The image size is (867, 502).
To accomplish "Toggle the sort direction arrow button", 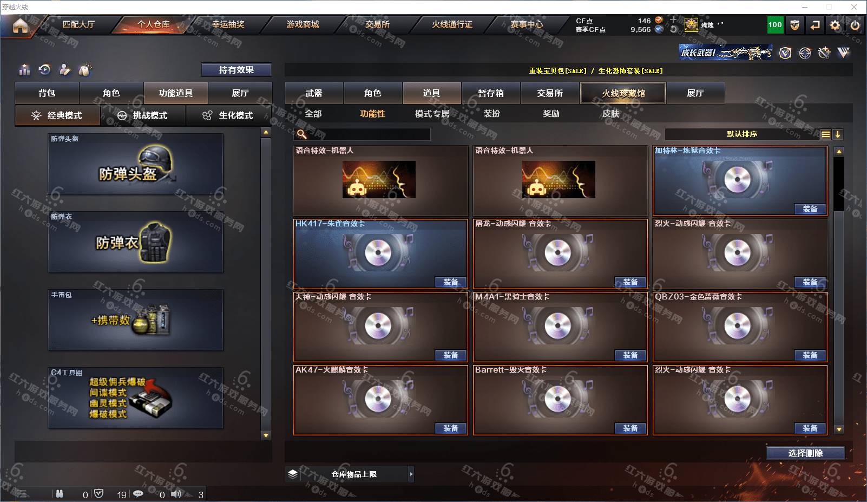I will [838, 134].
